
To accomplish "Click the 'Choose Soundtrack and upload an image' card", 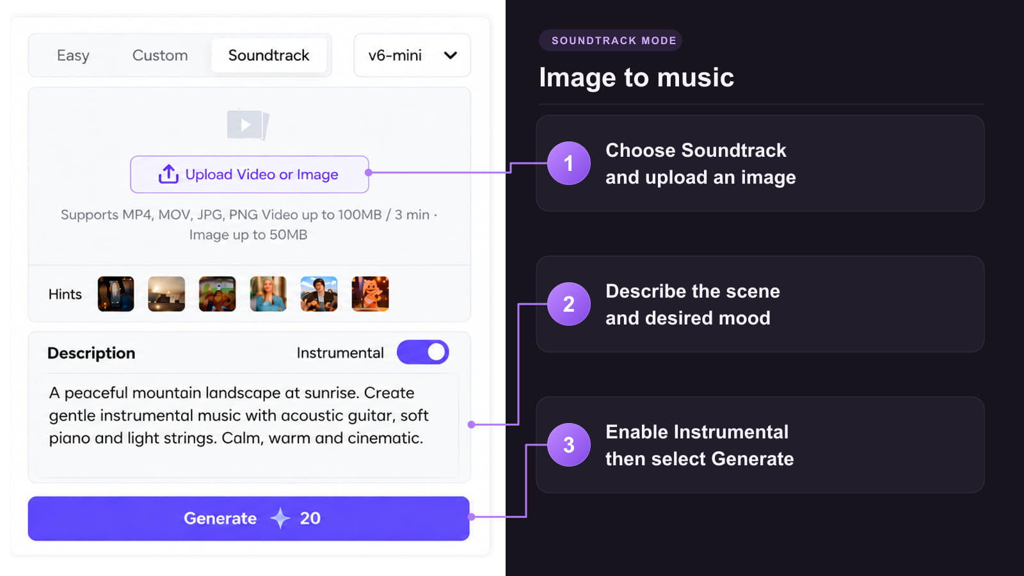I will [x=760, y=163].
